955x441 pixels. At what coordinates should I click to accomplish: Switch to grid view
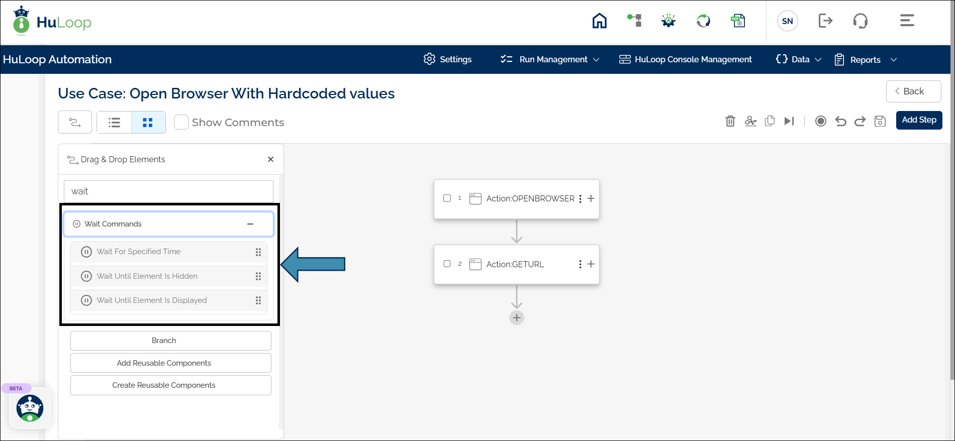pyautogui.click(x=148, y=122)
